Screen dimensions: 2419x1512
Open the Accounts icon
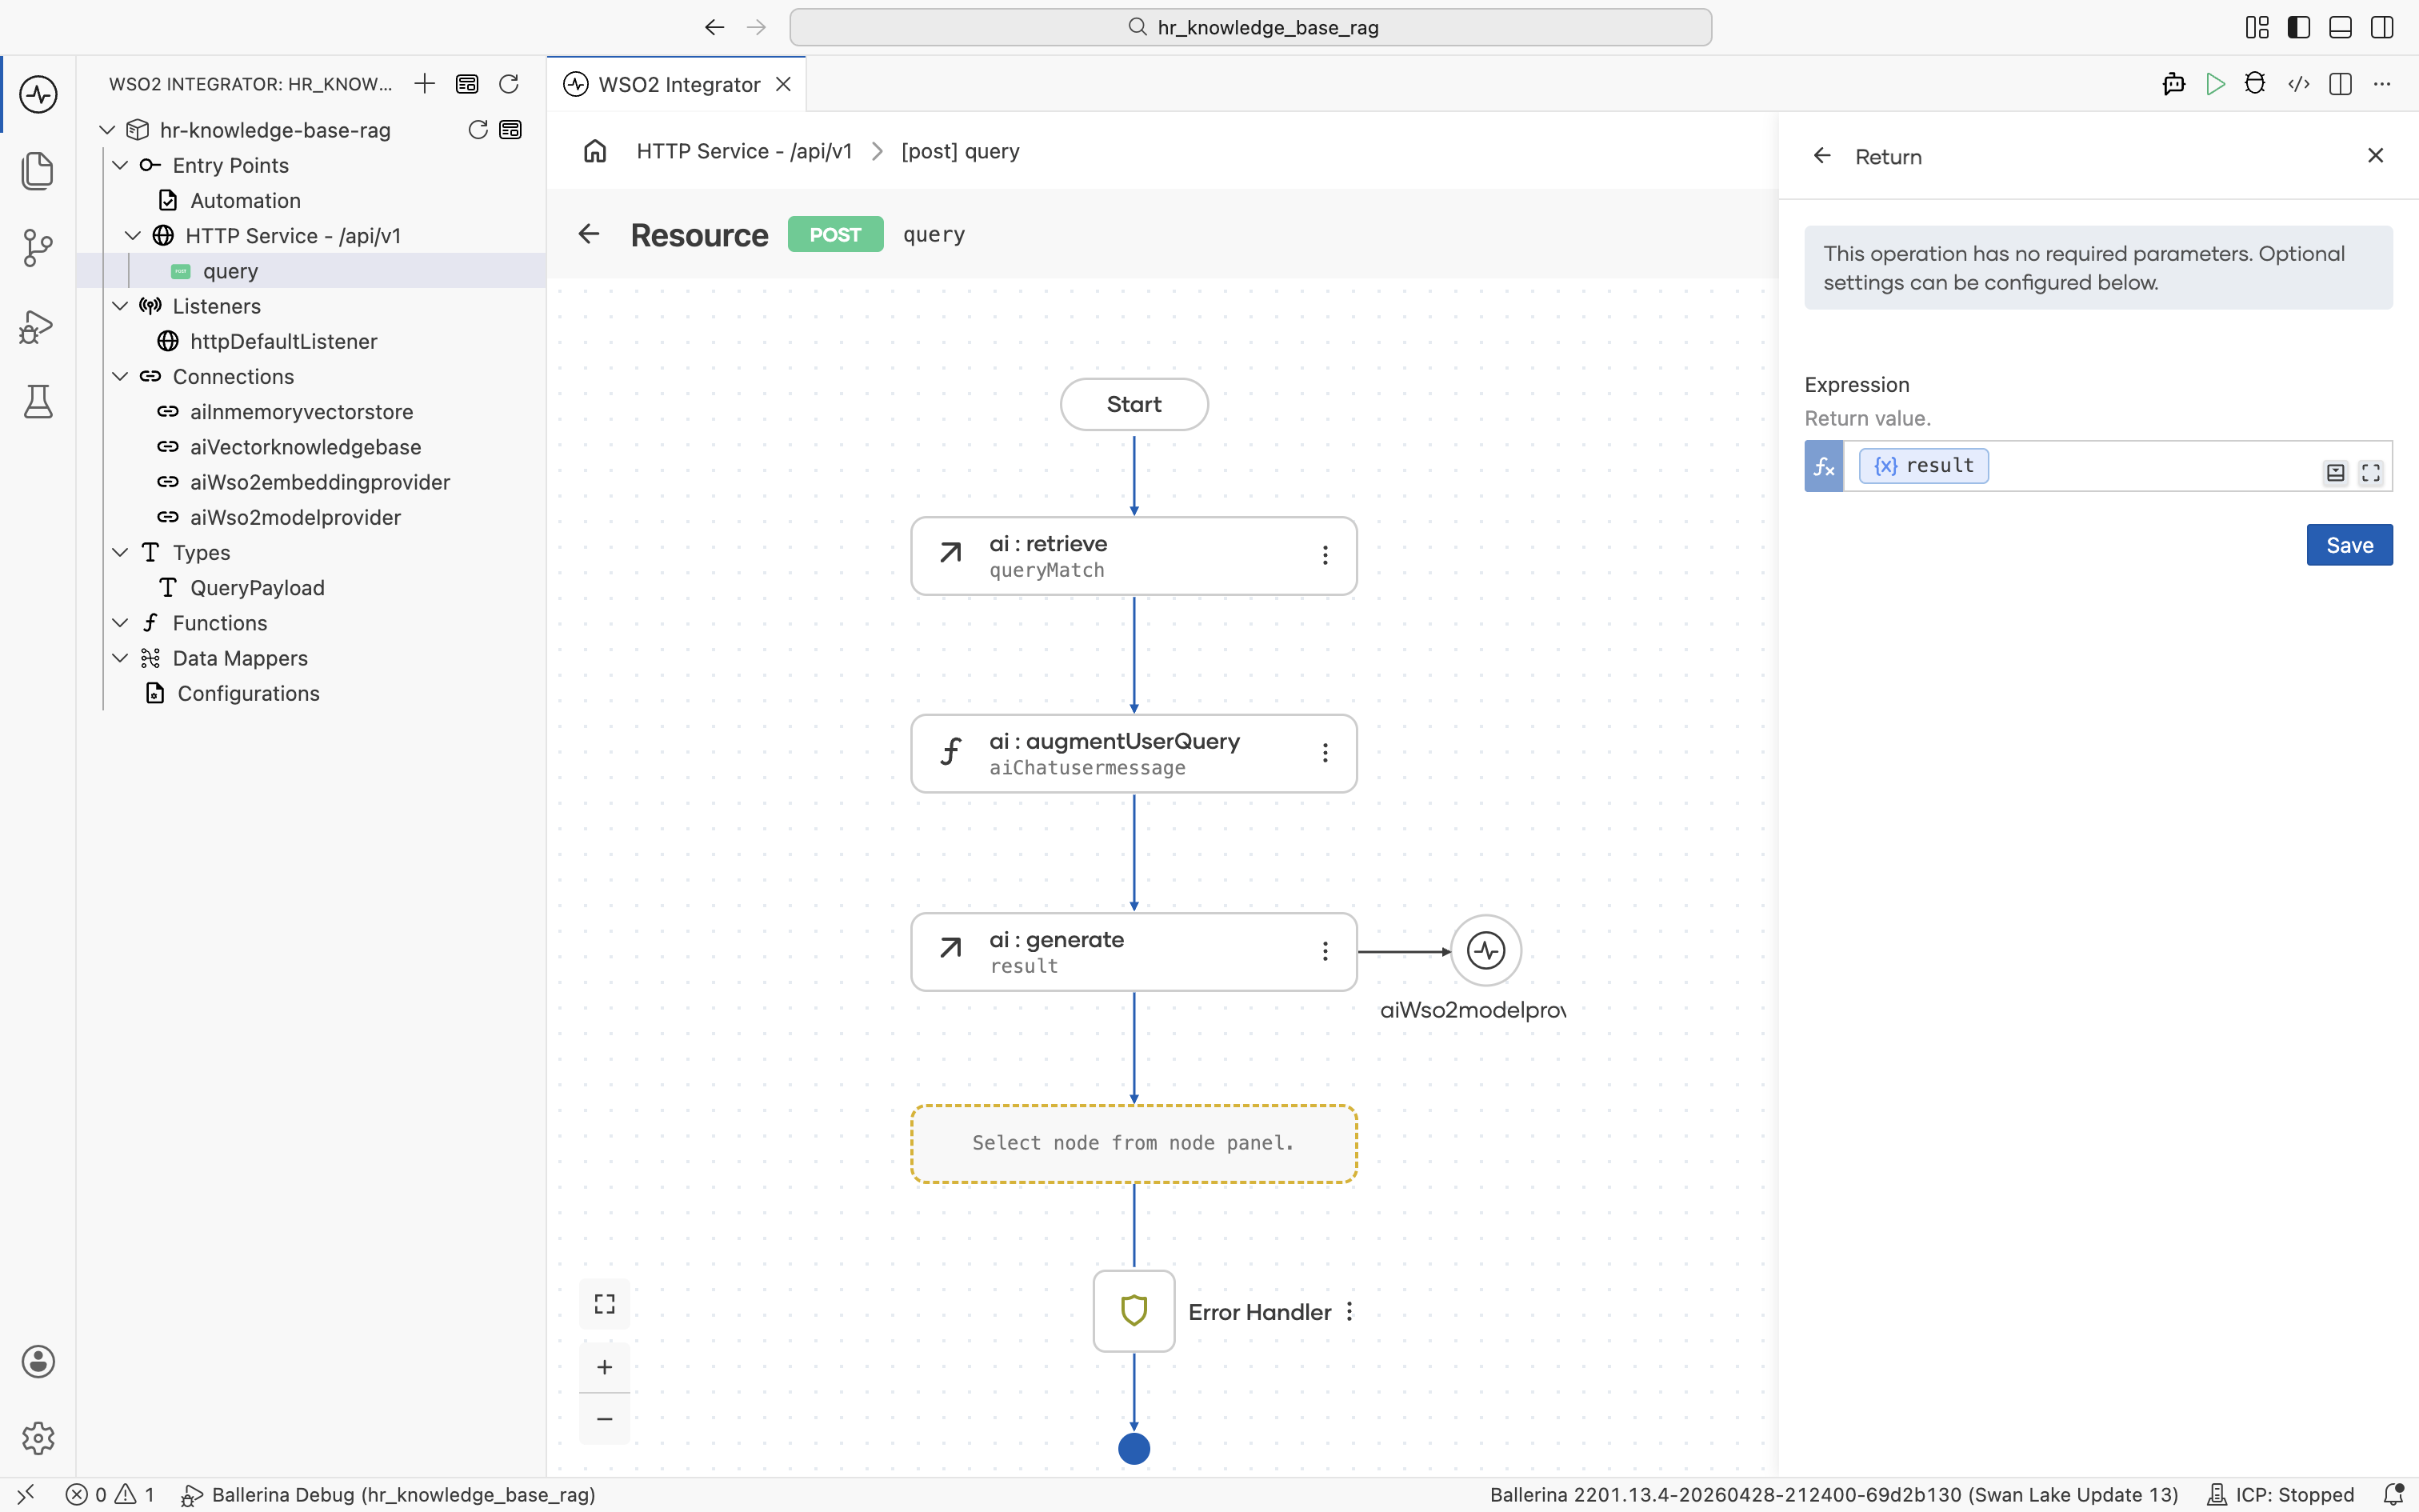[x=38, y=1361]
